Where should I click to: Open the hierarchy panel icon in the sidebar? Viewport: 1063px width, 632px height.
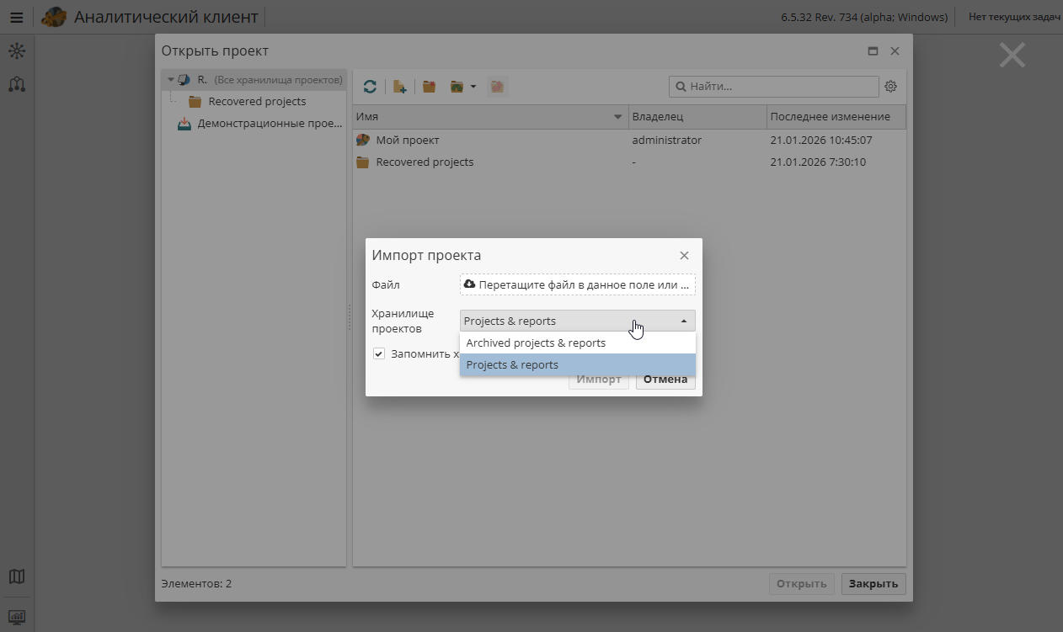point(17,84)
